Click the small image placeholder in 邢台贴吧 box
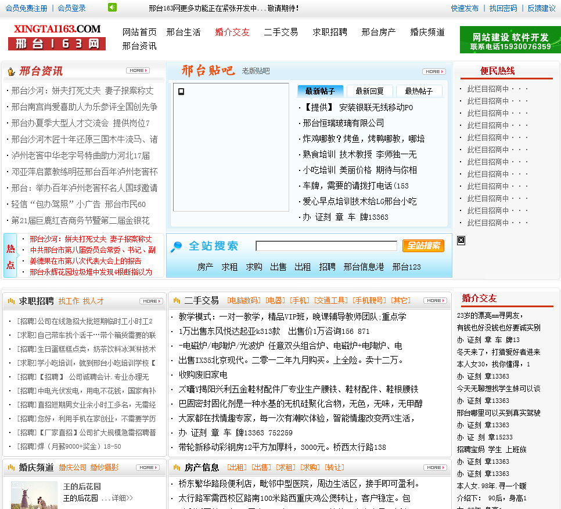Image resolution: width=561 pixels, height=509 pixels. pyautogui.click(x=181, y=92)
